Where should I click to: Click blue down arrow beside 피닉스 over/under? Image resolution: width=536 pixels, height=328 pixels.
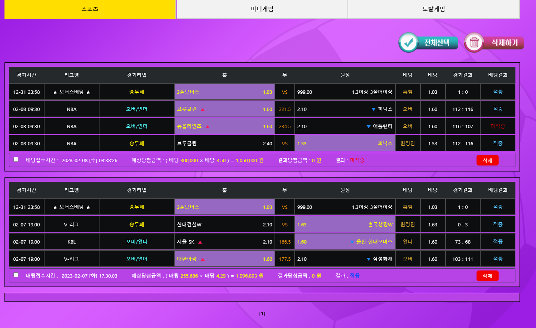[373, 109]
